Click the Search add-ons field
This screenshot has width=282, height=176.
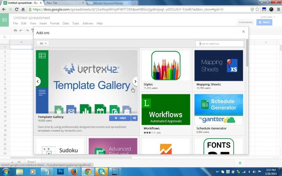220,44
